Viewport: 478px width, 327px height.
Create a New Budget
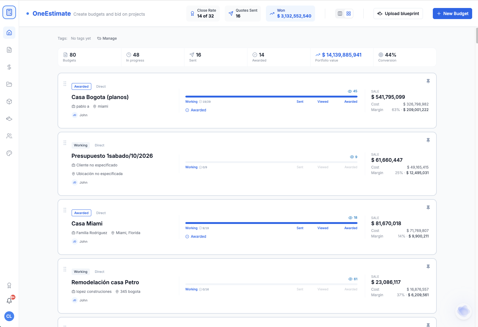point(452,14)
